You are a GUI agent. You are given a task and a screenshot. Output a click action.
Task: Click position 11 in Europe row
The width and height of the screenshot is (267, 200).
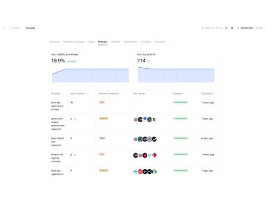72,102
